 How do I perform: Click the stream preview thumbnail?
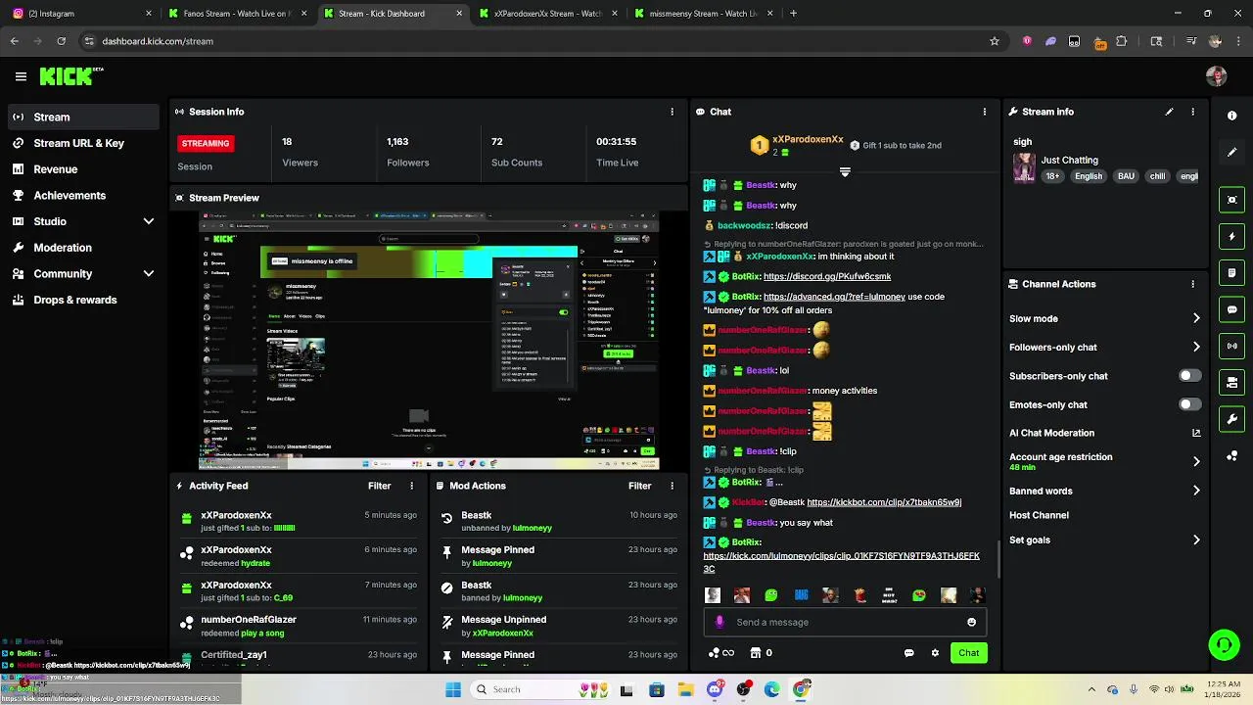tap(429, 341)
